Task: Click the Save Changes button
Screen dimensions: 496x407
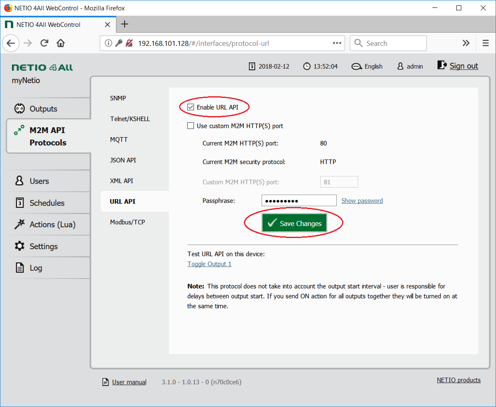Action: (294, 224)
